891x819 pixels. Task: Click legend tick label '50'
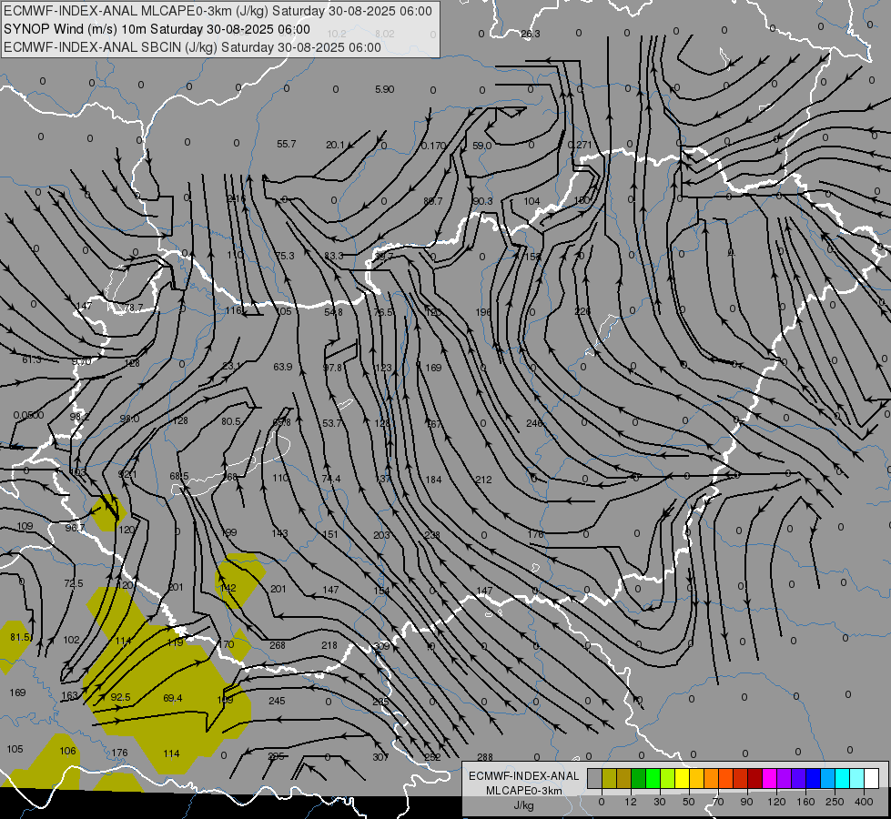pyautogui.click(x=688, y=802)
